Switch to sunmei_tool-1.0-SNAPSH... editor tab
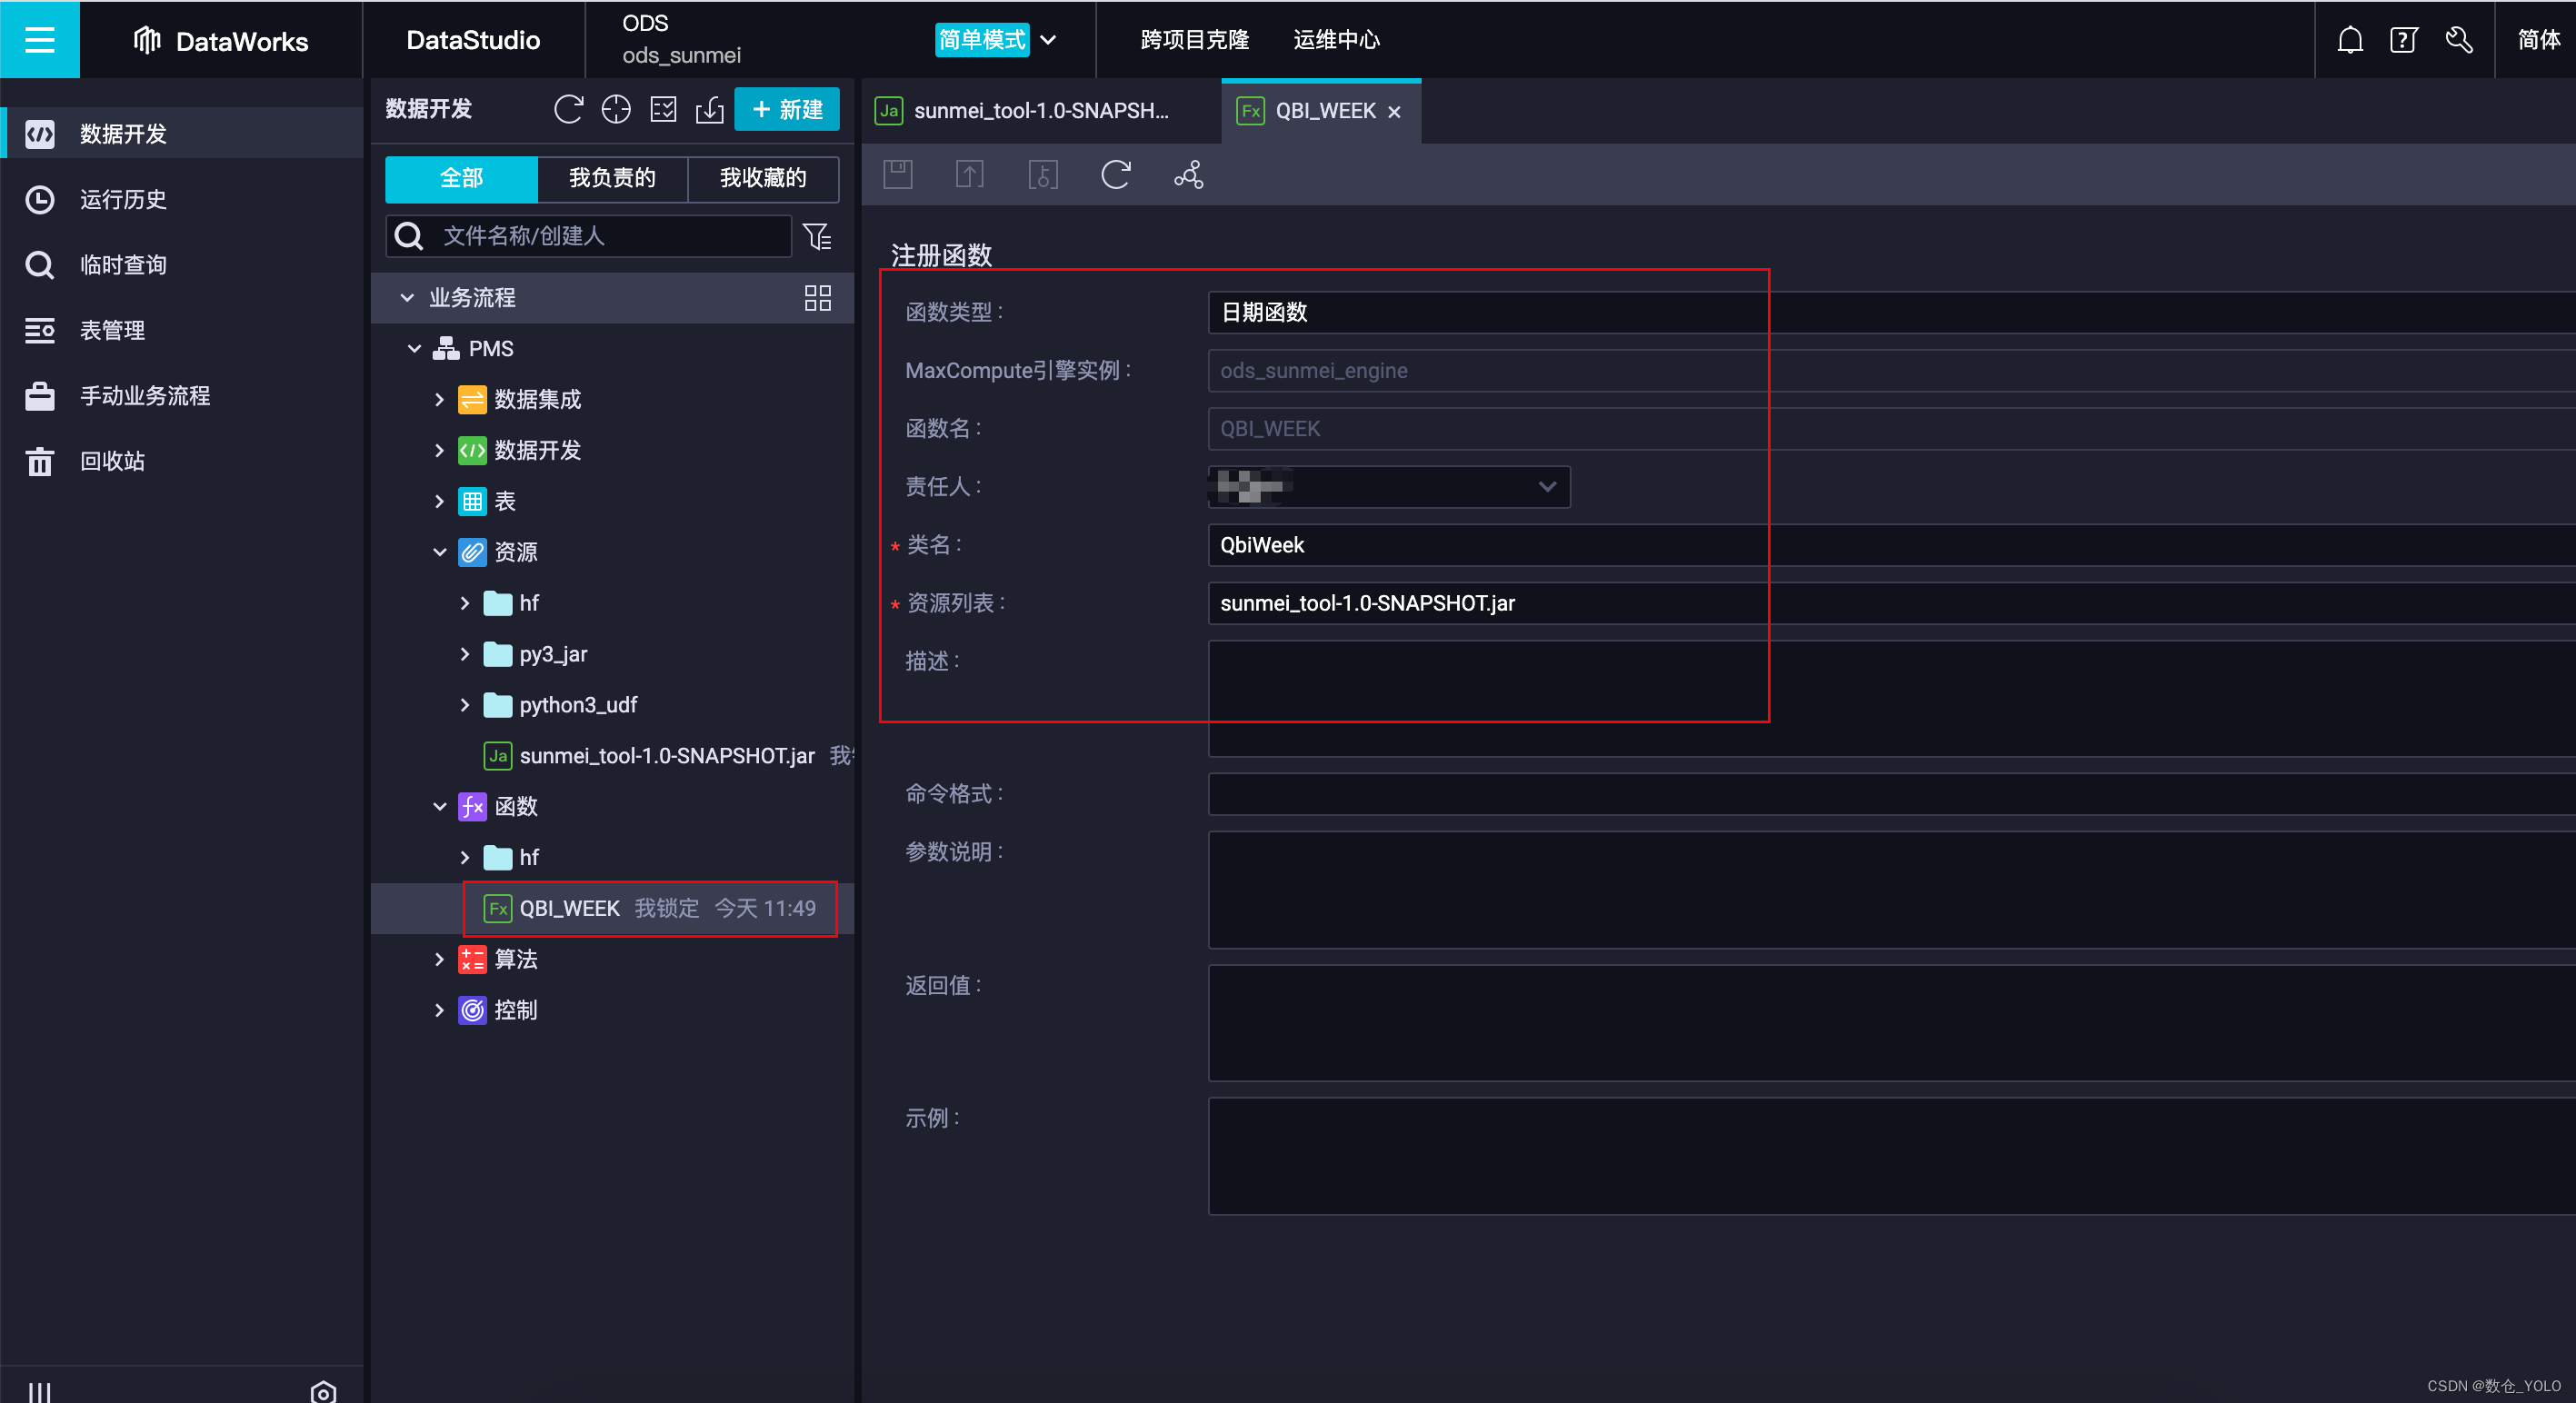 coord(1040,110)
